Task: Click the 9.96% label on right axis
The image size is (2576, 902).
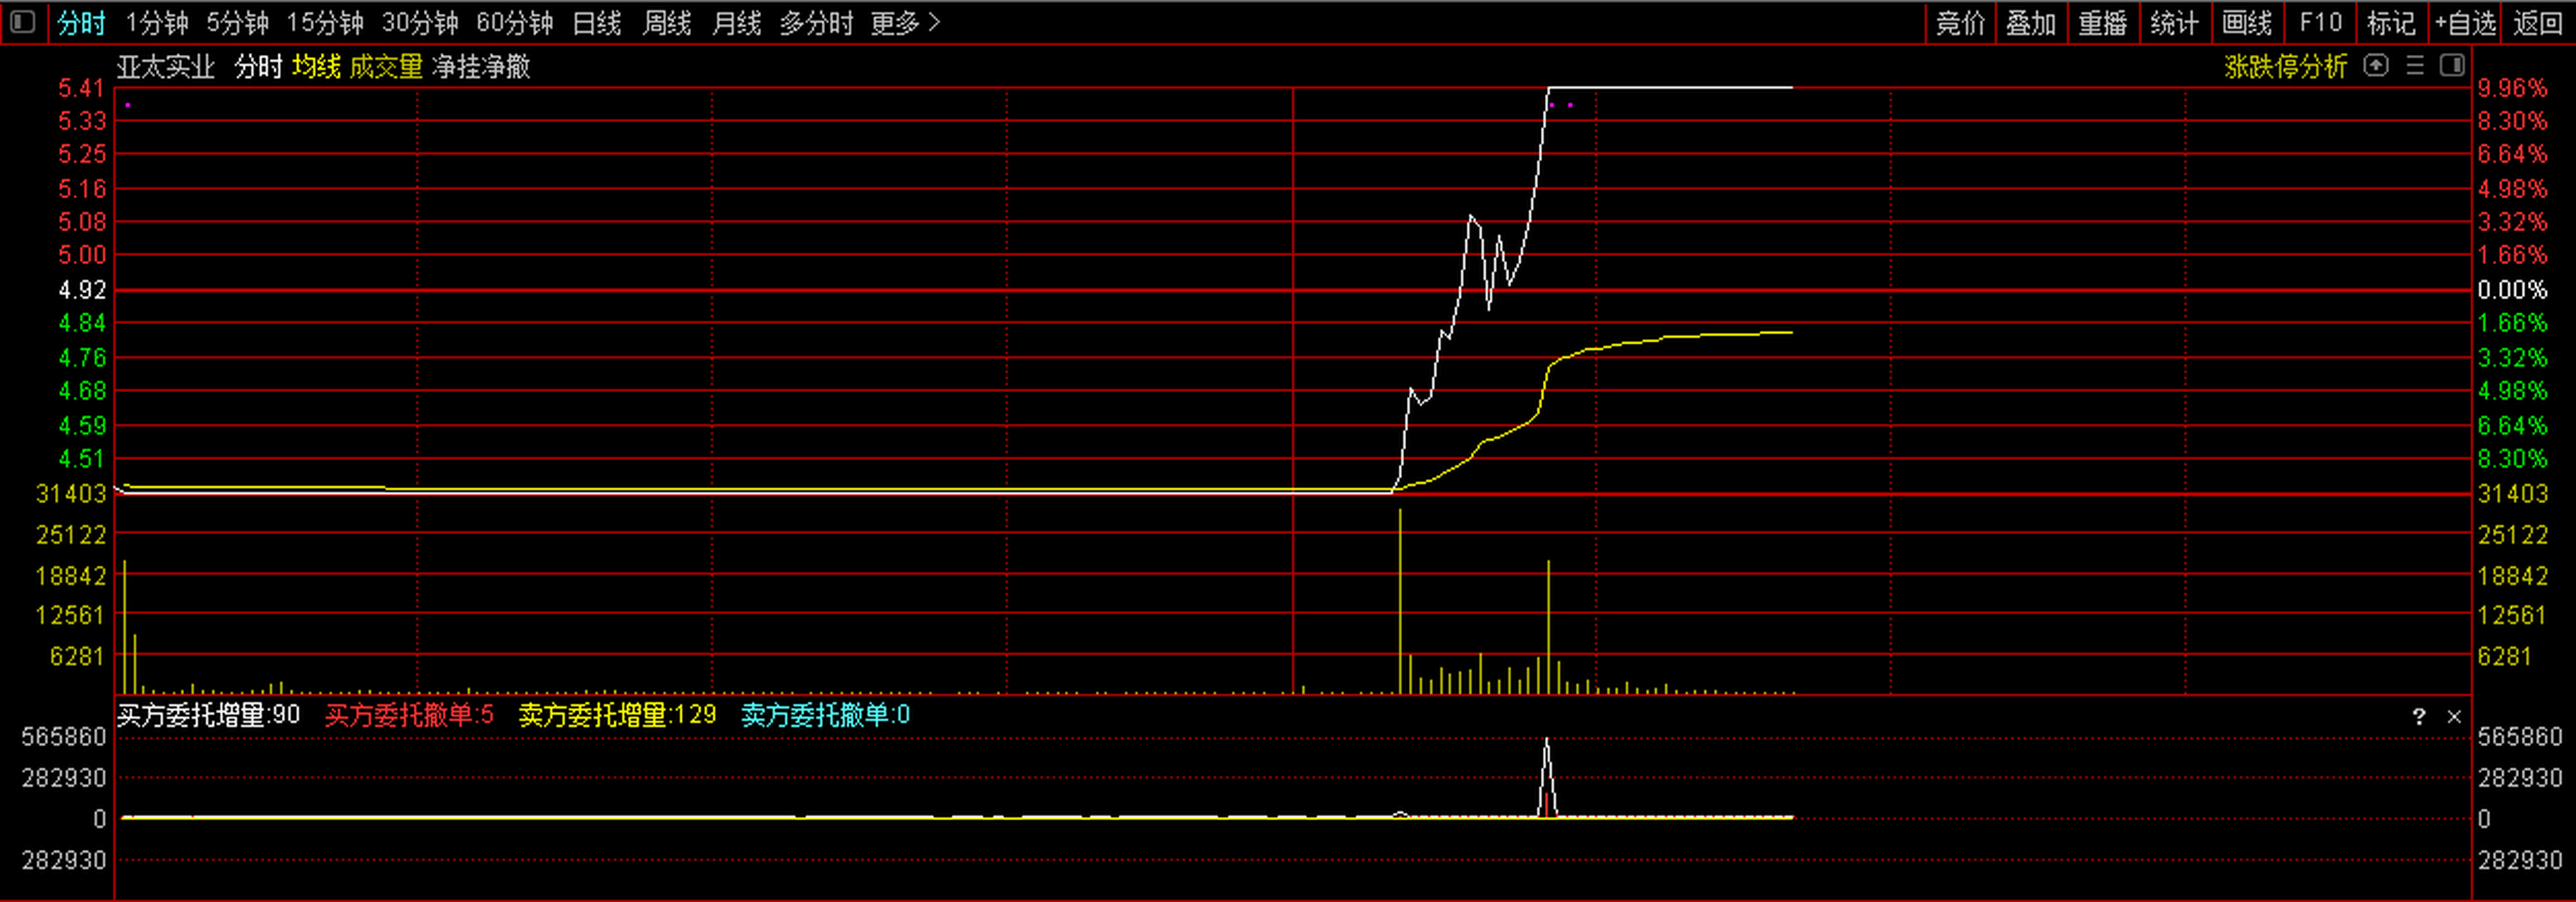Action: [x=2512, y=89]
